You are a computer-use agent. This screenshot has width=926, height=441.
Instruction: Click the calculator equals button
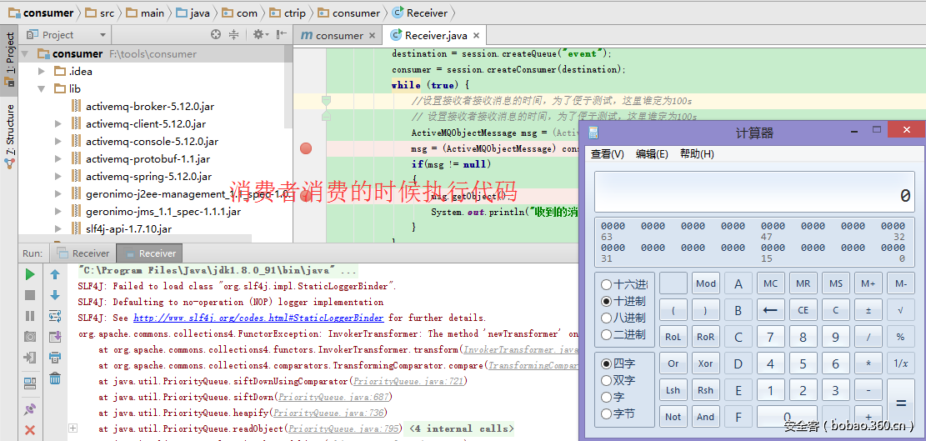[x=901, y=403]
